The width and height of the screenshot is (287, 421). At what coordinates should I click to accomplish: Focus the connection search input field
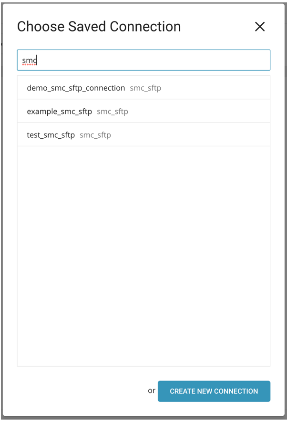click(143, 61)
